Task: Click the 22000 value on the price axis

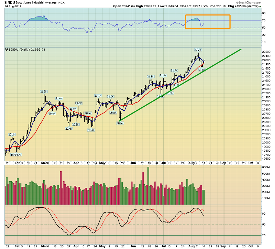Action: coord(266,60)
